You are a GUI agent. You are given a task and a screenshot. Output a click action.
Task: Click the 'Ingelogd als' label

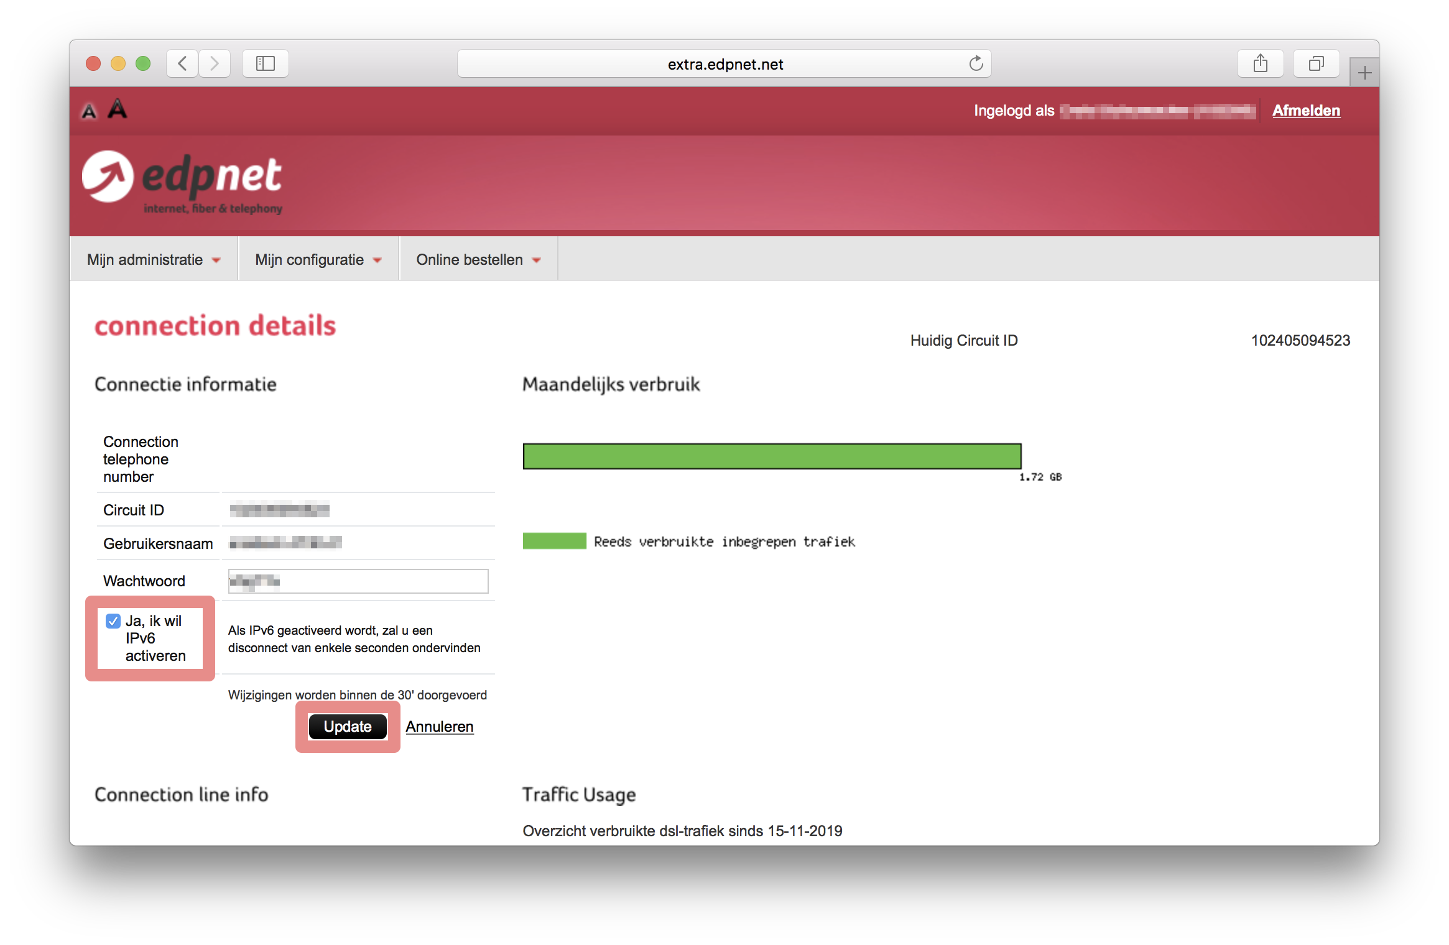point(1014,111)
